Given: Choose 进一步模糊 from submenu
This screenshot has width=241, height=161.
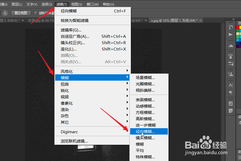Looking at the screenshot, I should 149,125.
